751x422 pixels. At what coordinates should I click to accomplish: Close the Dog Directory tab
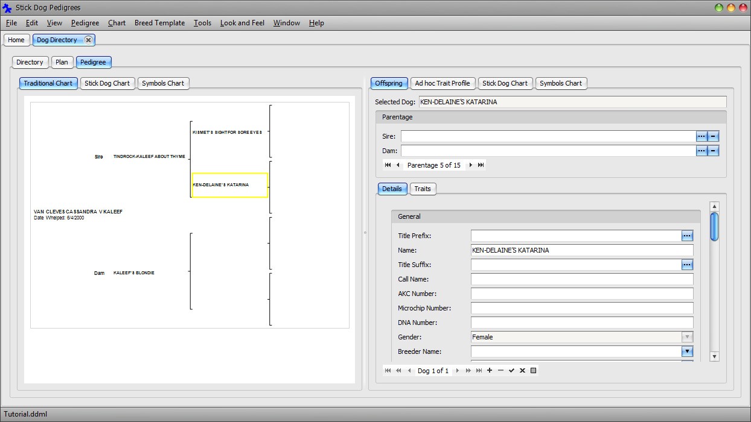(x=88, y=40)
